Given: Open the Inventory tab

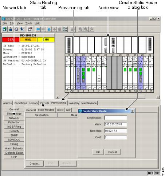Looking at the screenshot, I should click(74, 103).
